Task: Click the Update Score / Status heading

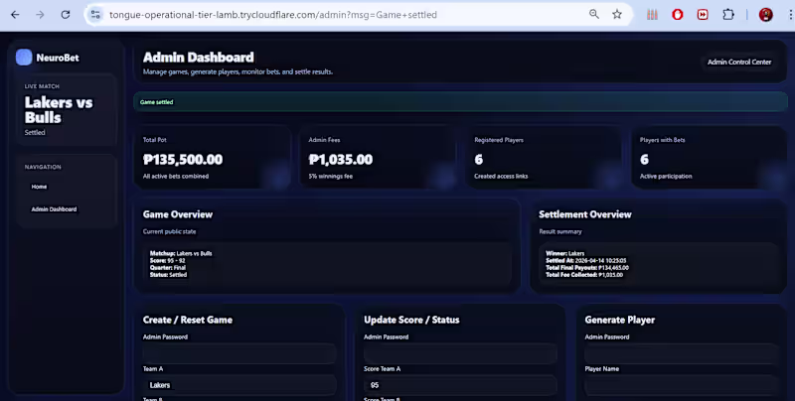Action: 411,320
